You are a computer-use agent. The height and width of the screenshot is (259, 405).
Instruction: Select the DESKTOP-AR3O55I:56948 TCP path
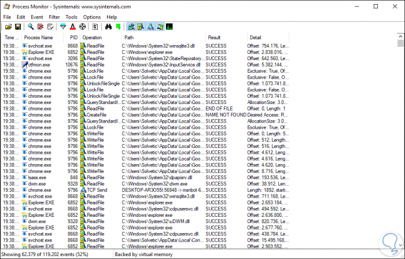[x=163, y=190]
